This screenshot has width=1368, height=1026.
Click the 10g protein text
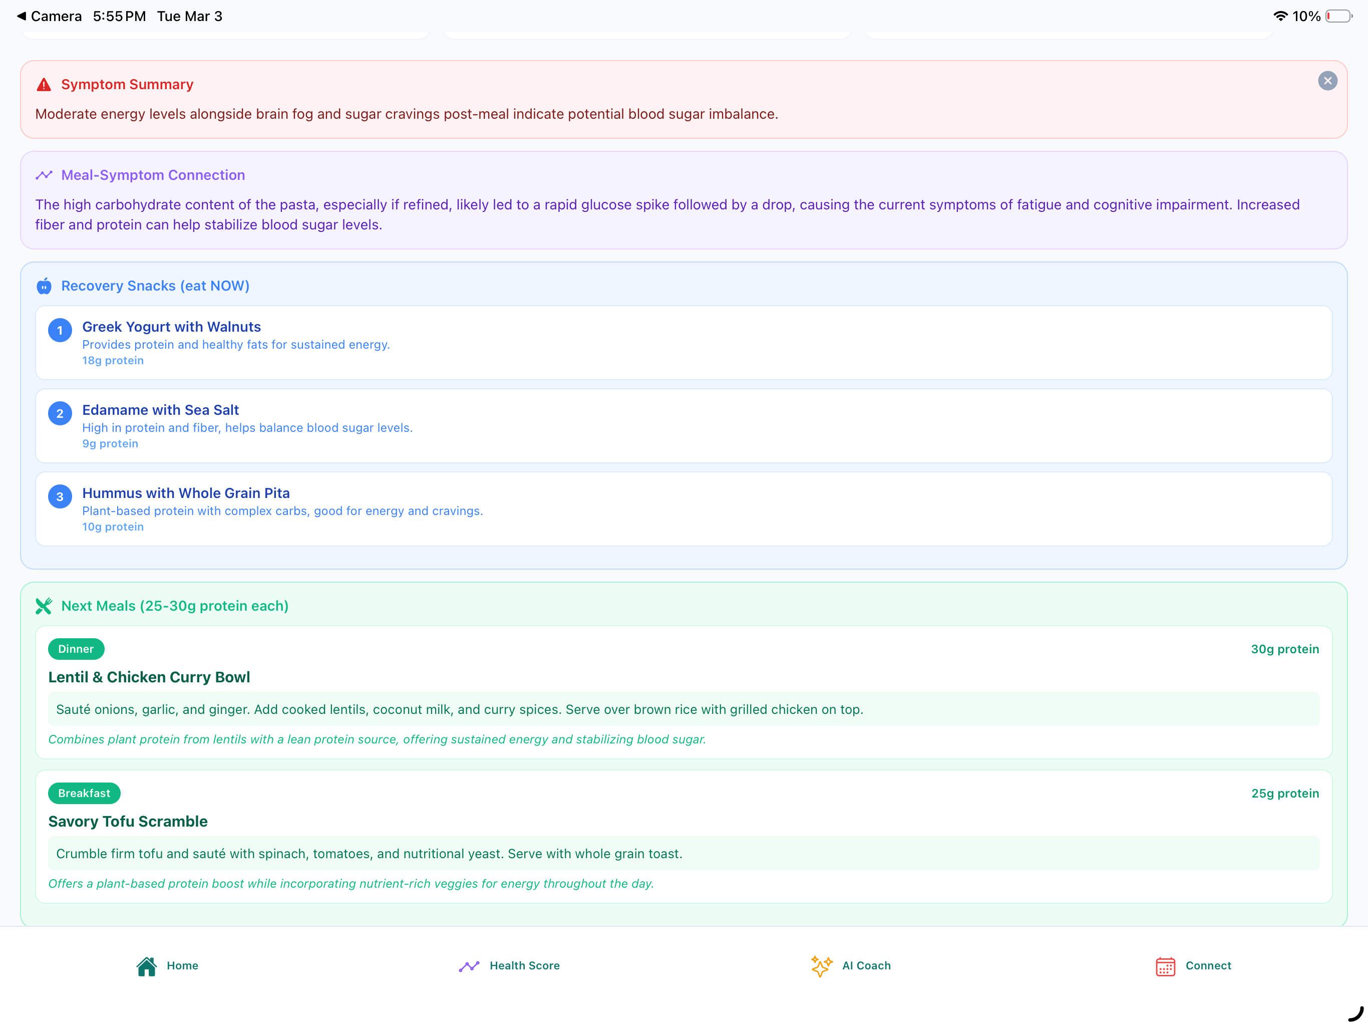point(113,527)
